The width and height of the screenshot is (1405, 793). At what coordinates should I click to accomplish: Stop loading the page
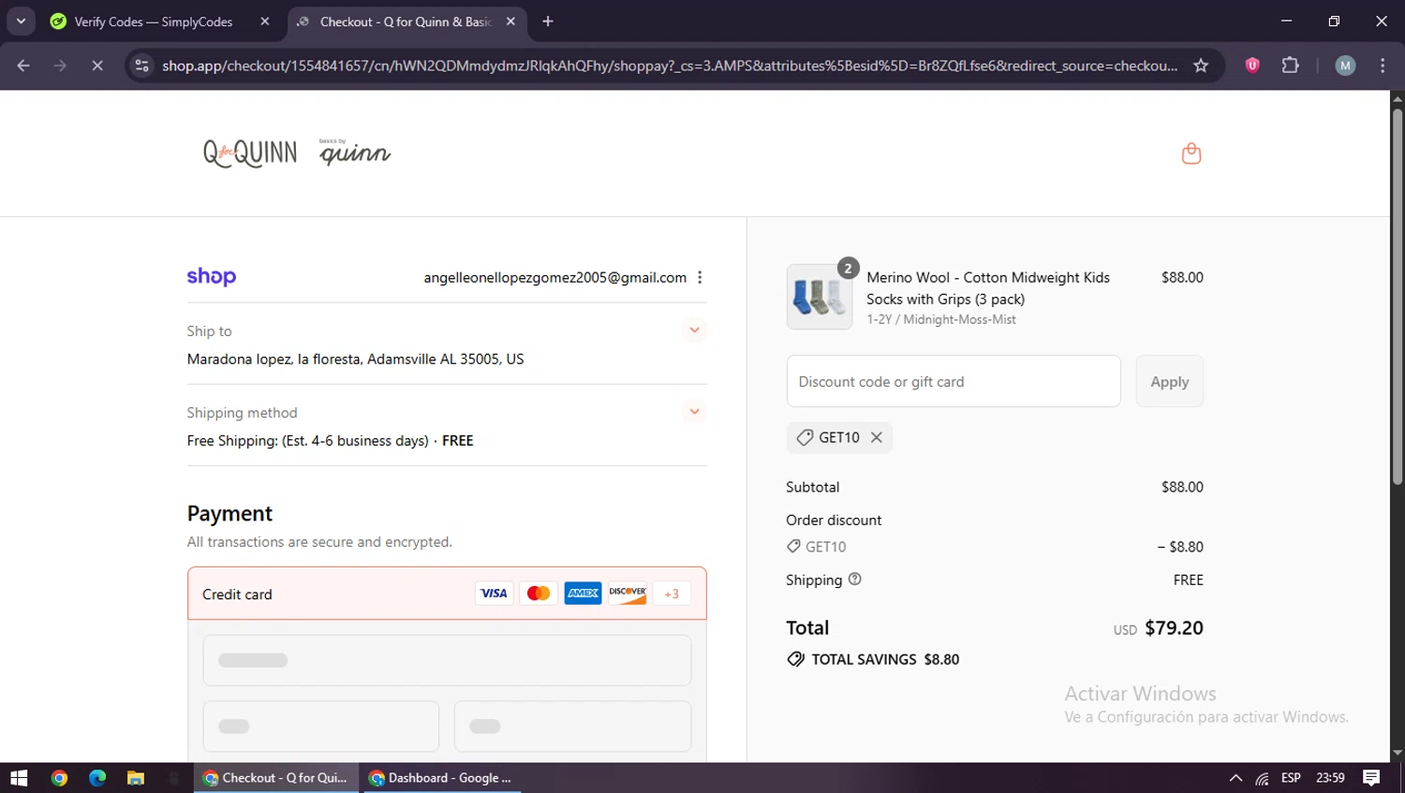(x=97, y=66)
